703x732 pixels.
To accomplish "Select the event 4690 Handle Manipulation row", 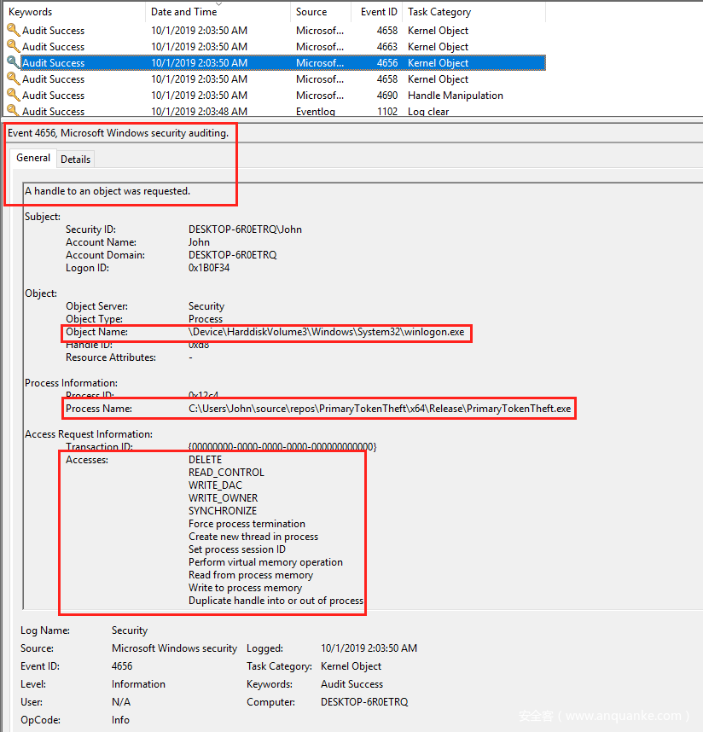I will tap(256, 96).
